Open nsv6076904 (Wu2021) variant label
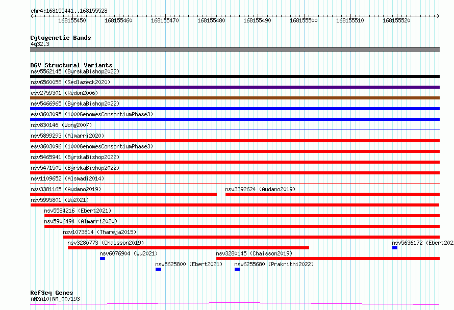This screenshot has width=454, height=310. click(x=129, y=253)
